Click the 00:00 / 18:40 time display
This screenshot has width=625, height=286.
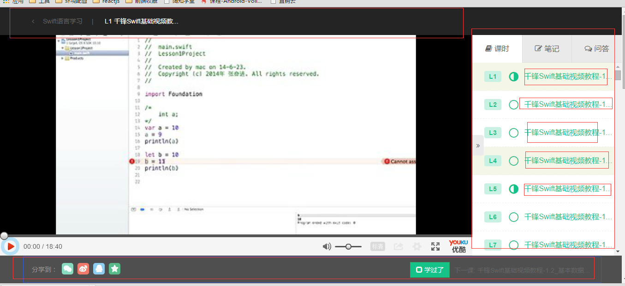point(42,246)
